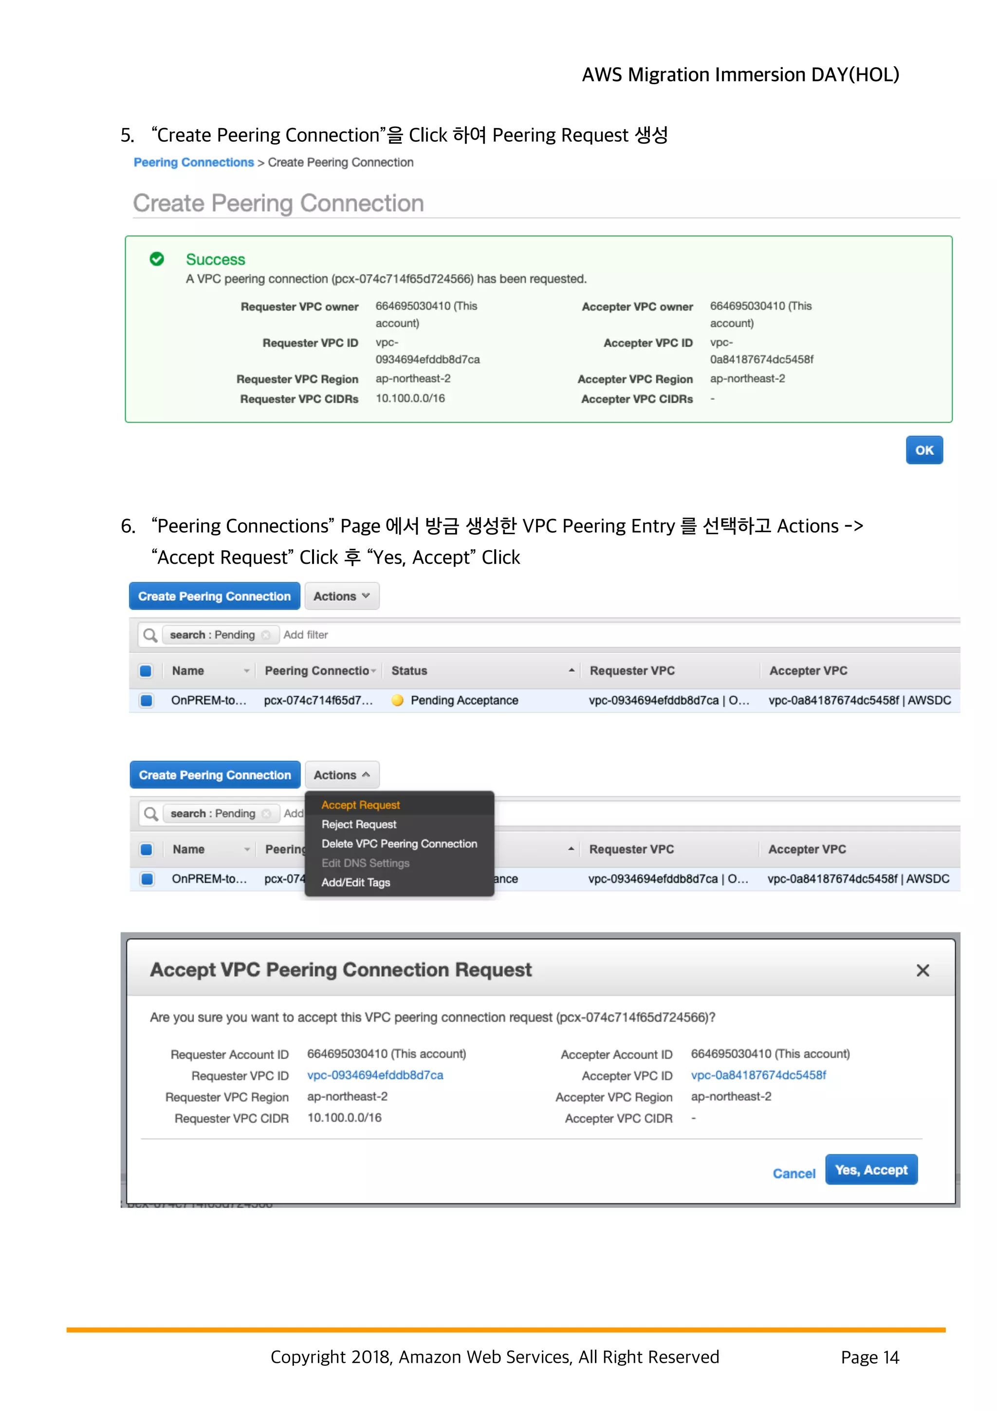Open vpc-0934694efddb8d7ca link in dialog

pos(375,1075)
